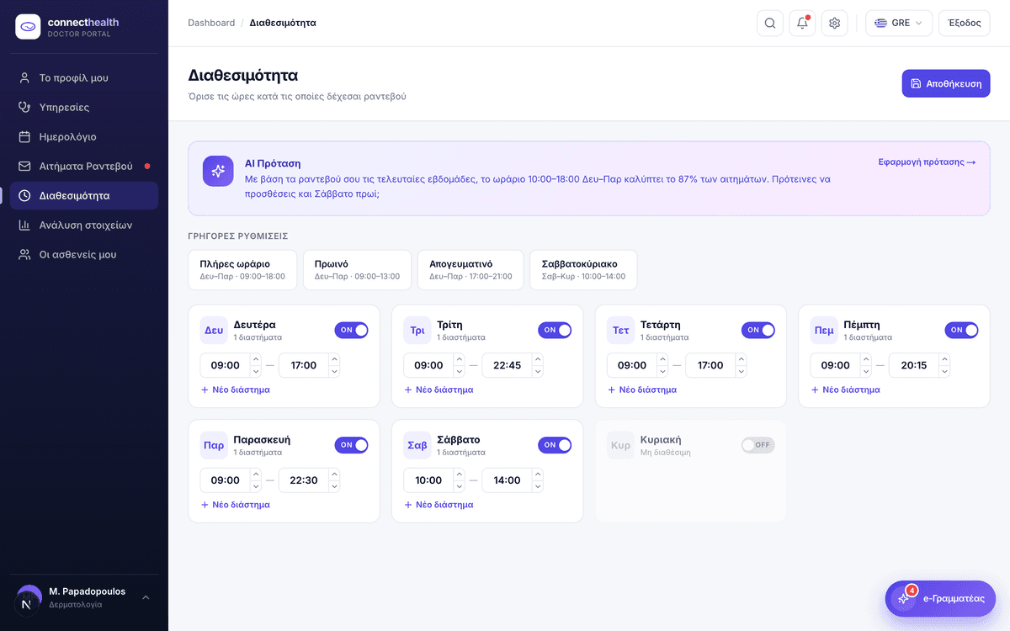Click the Τρι day badge
The height and width of the screenshot is (631, 1010).
pyautogui.click(x=417, y=330)
